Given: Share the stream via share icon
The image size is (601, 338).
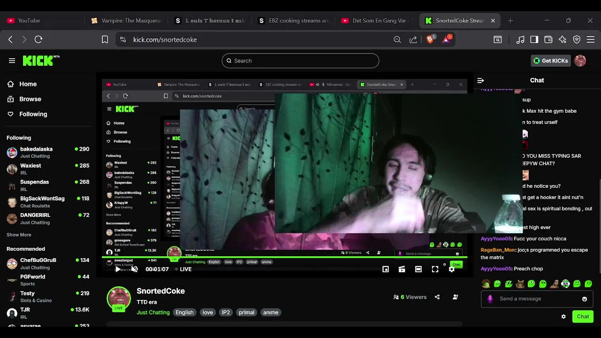Looking at the screenshot, I should (x=437, y=297).
